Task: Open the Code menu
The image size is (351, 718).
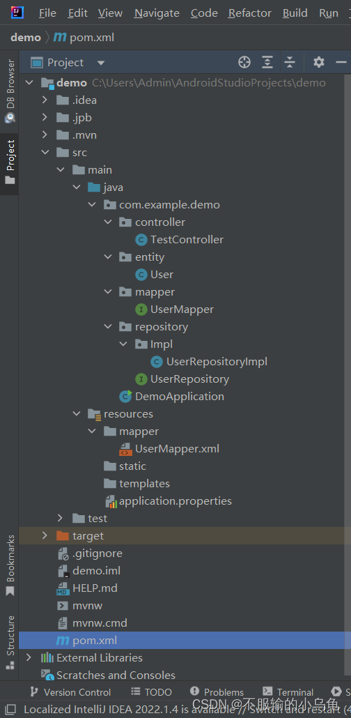Action: 204,13
